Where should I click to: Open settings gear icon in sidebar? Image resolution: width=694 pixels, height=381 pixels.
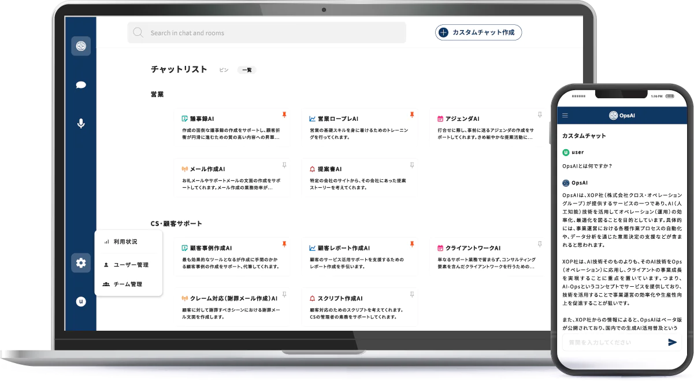(81, 263)
